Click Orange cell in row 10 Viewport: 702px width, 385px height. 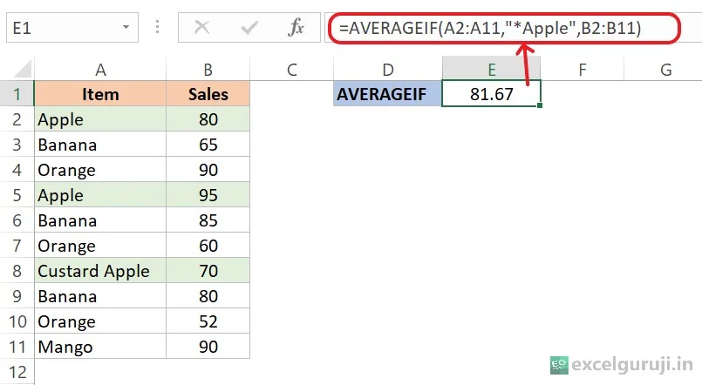tap(100, 321)
